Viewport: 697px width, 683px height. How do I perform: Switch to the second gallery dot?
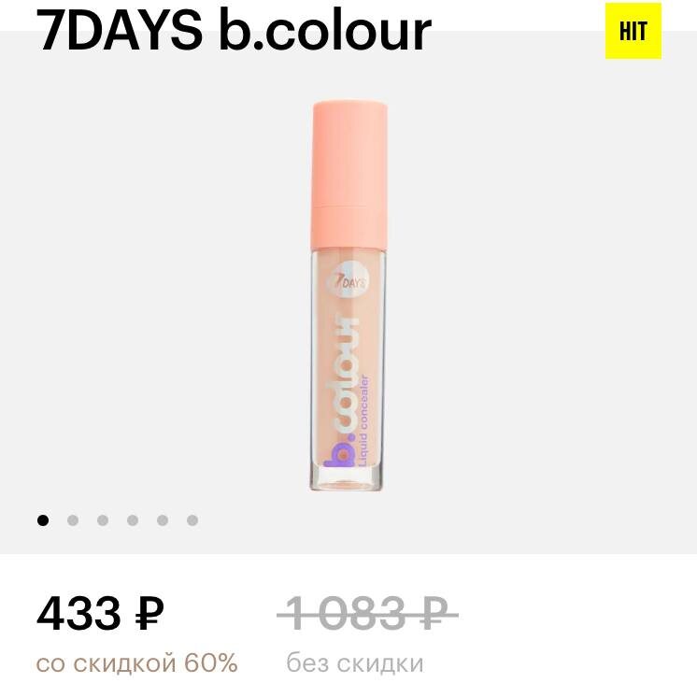point(73,520)
